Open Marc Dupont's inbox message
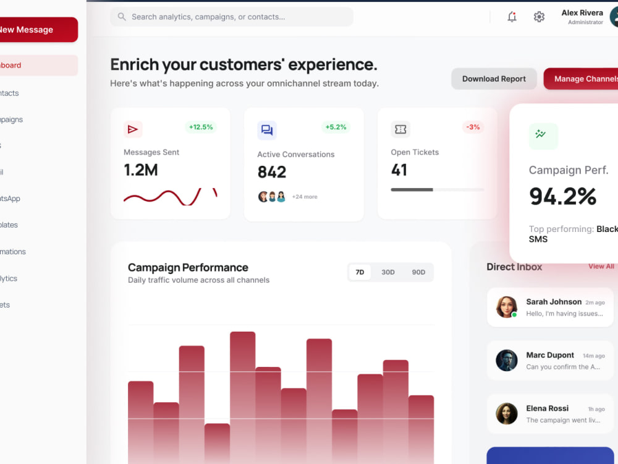This screenshot has height=464, width=618. pos(550,361)
